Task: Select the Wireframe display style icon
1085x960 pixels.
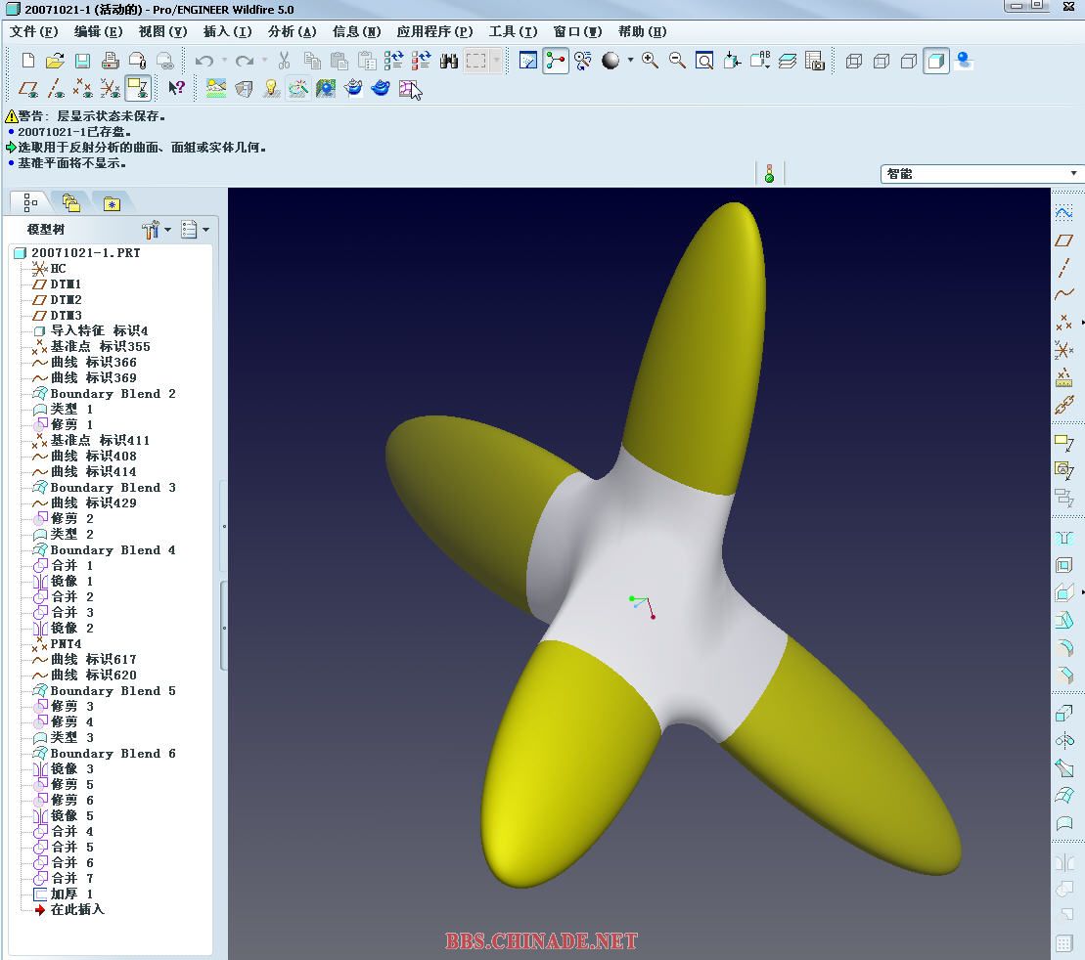Action: pos(854,61)
